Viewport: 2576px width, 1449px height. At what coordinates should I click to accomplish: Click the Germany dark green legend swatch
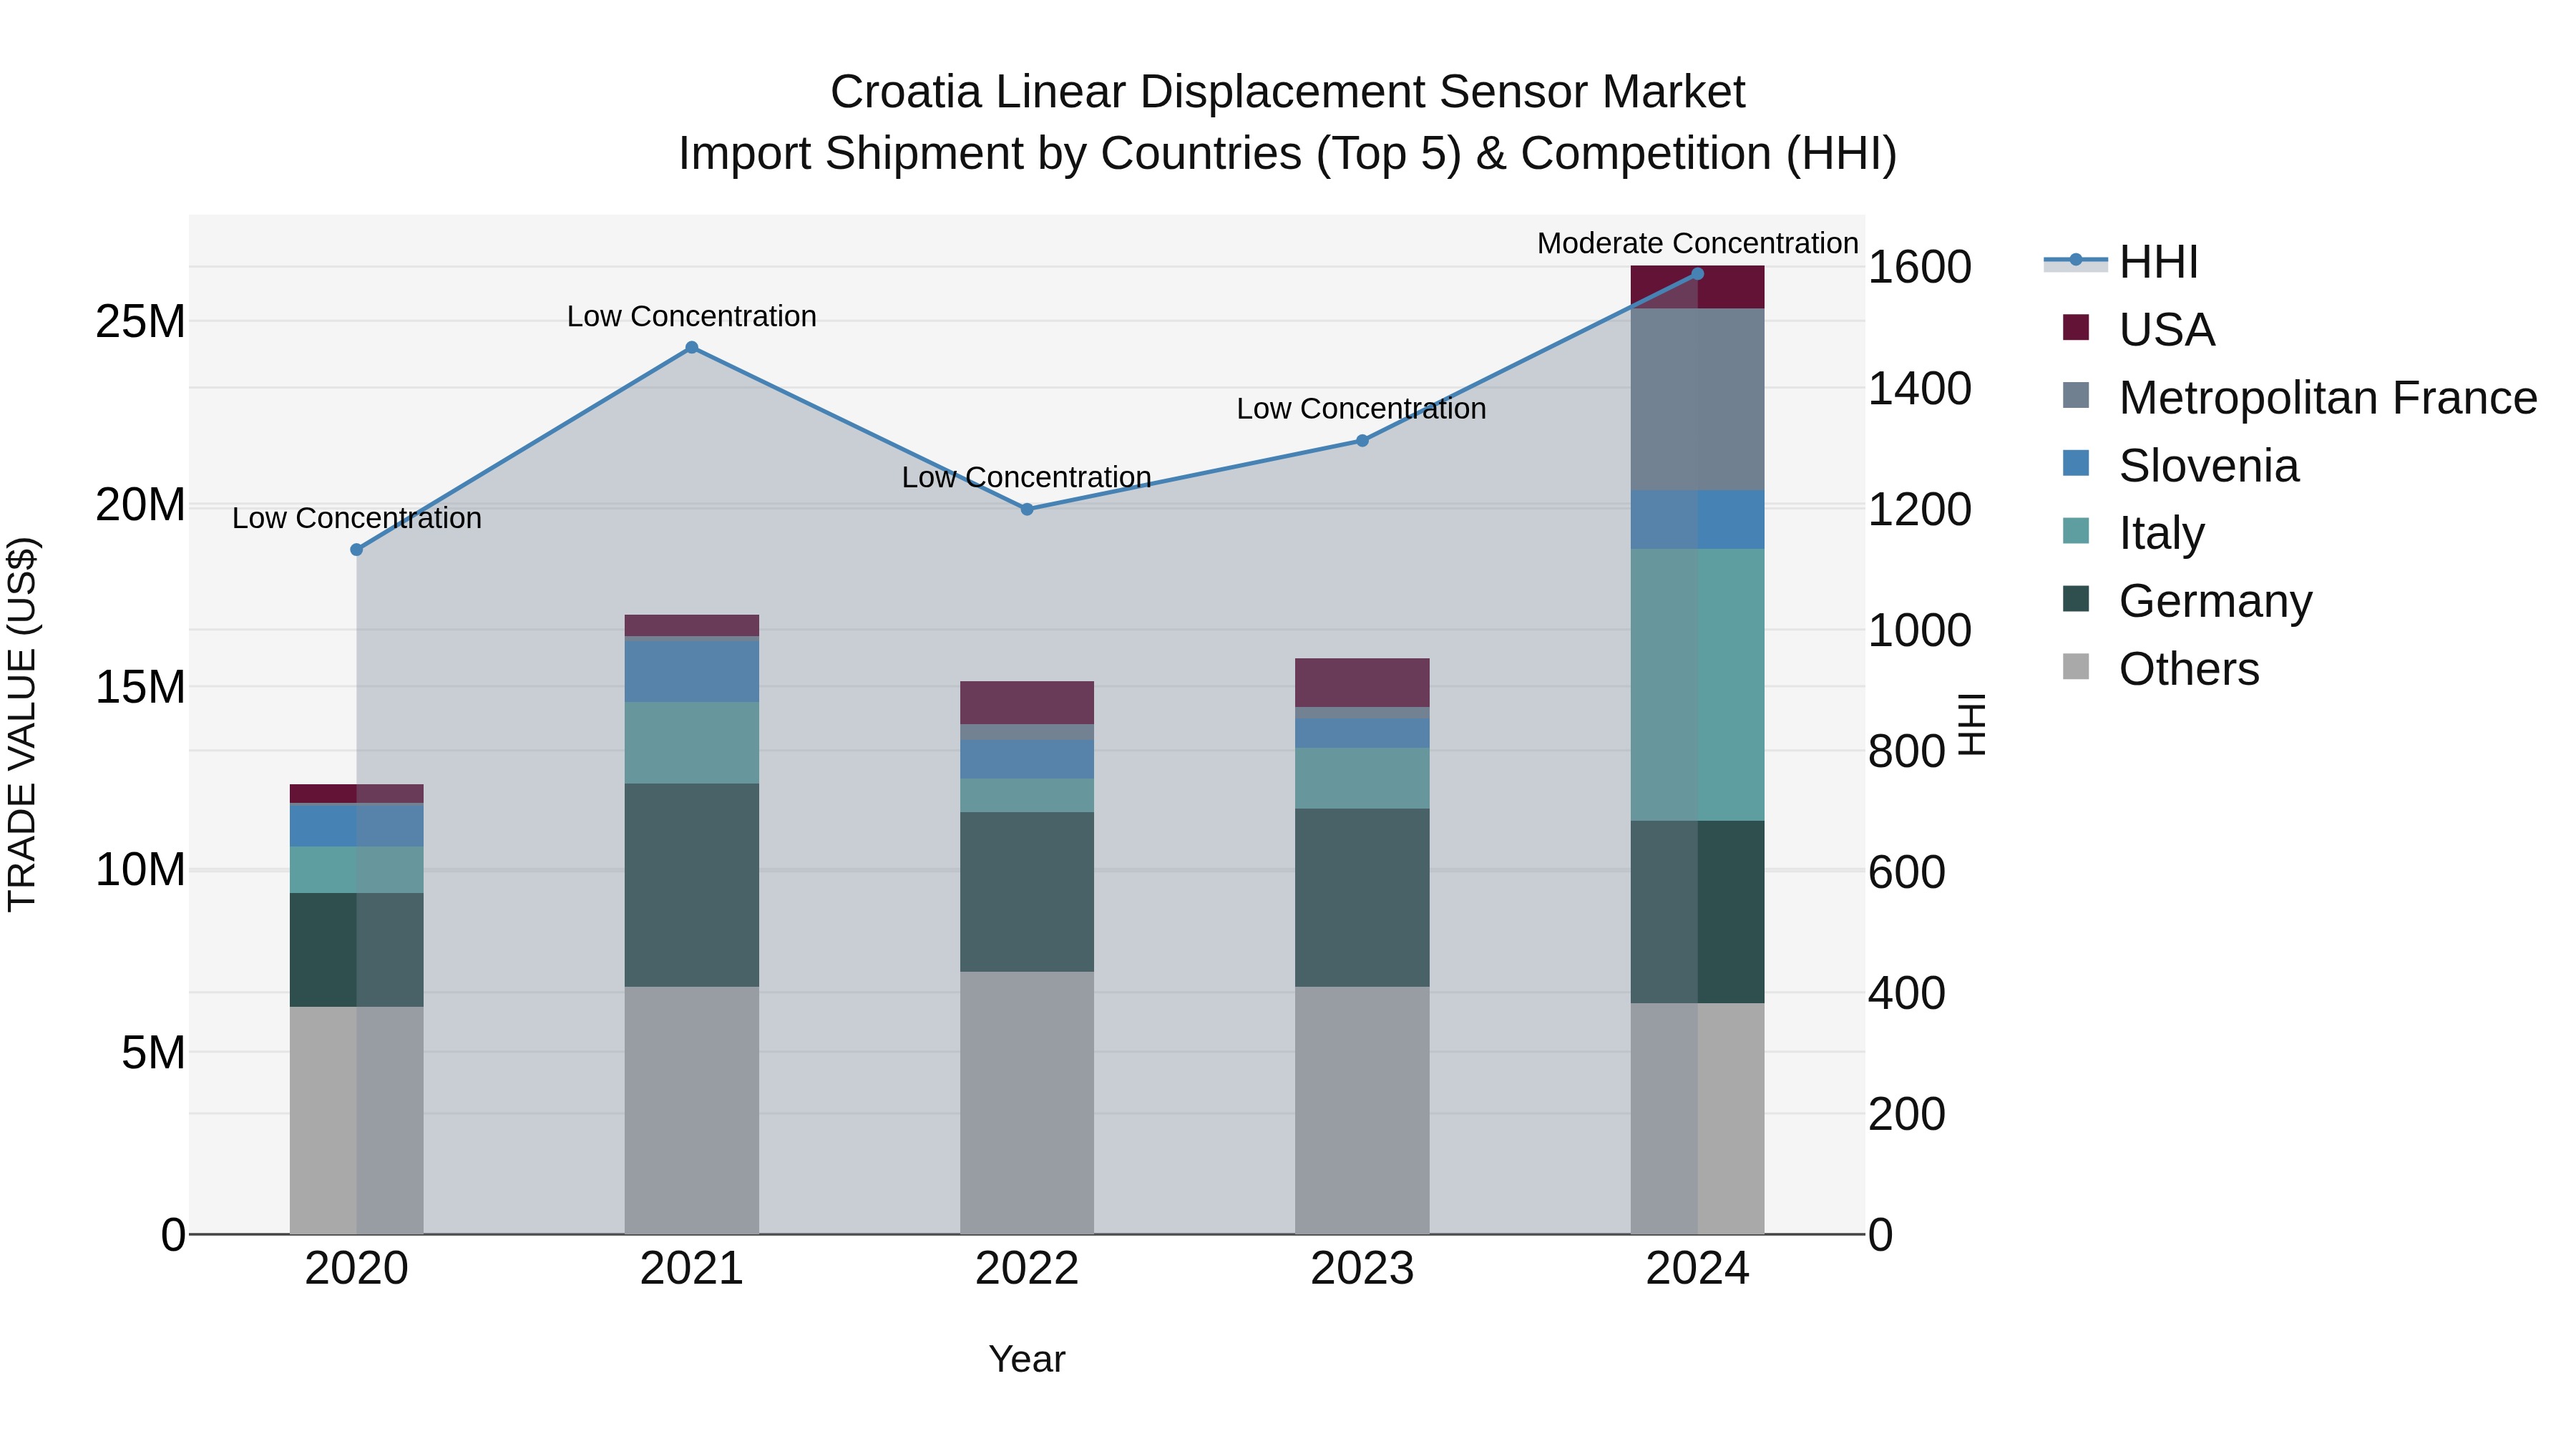click(2076, 598)
